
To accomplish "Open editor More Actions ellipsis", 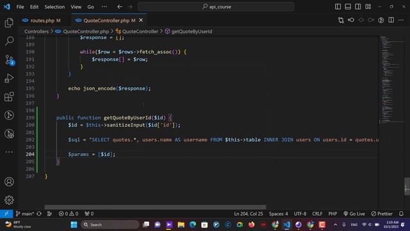I will coord(401,20).
